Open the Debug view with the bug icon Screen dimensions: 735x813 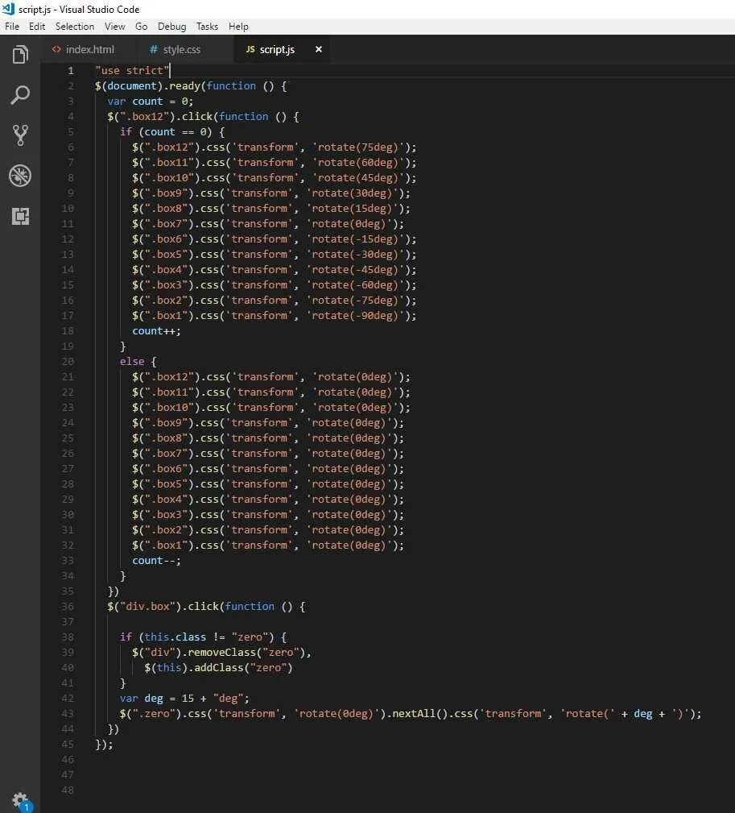click(x=20, y=176)
